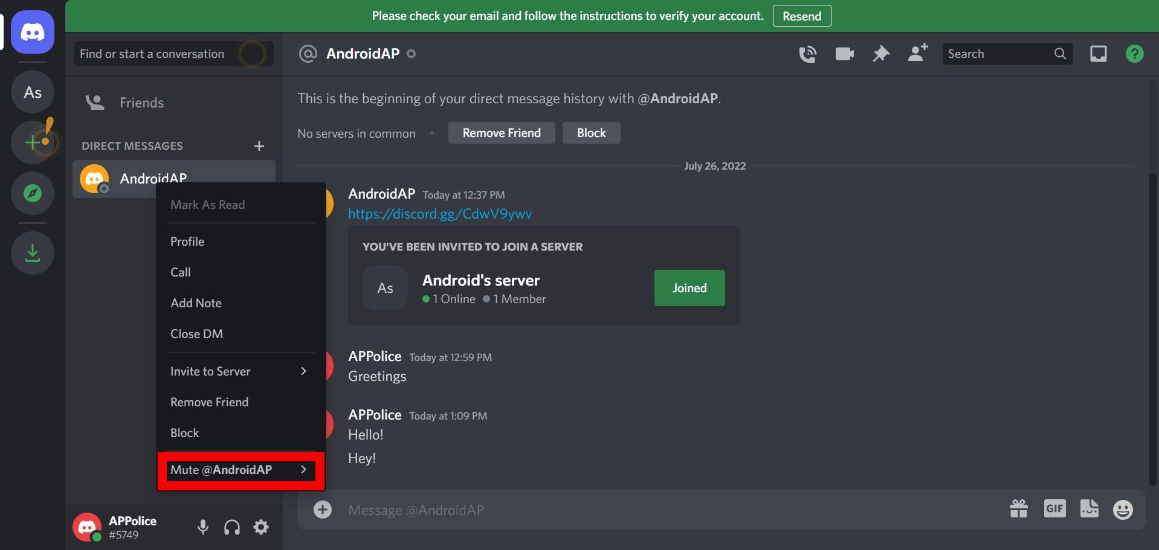Expand the Invite to Server submenu

210,371
